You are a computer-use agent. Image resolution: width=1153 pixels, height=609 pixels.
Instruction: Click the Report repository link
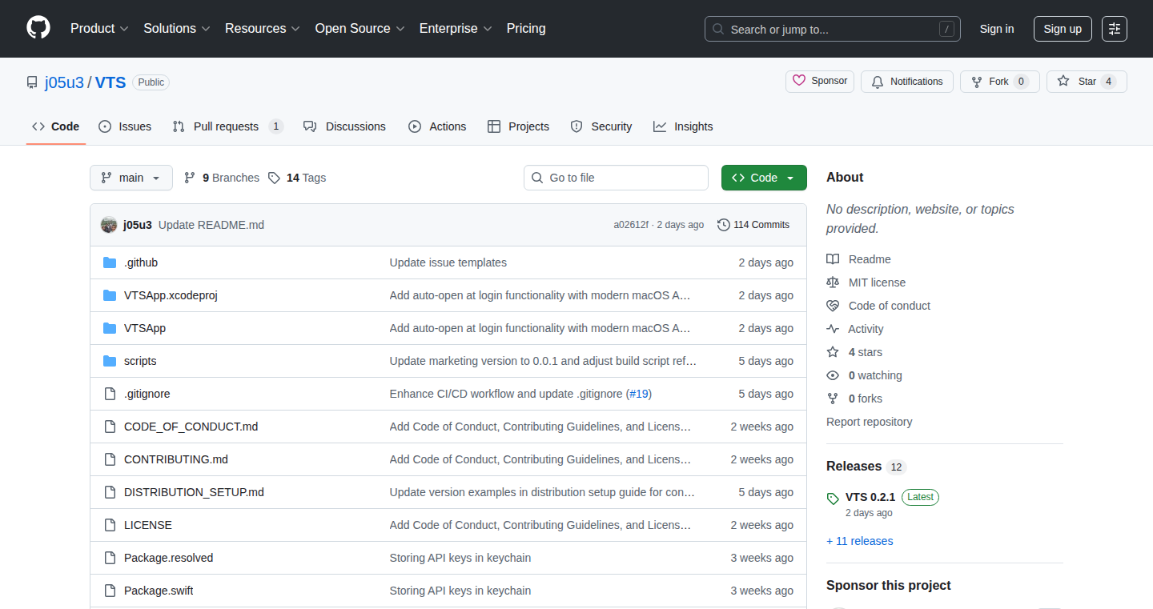coord(870,422)
